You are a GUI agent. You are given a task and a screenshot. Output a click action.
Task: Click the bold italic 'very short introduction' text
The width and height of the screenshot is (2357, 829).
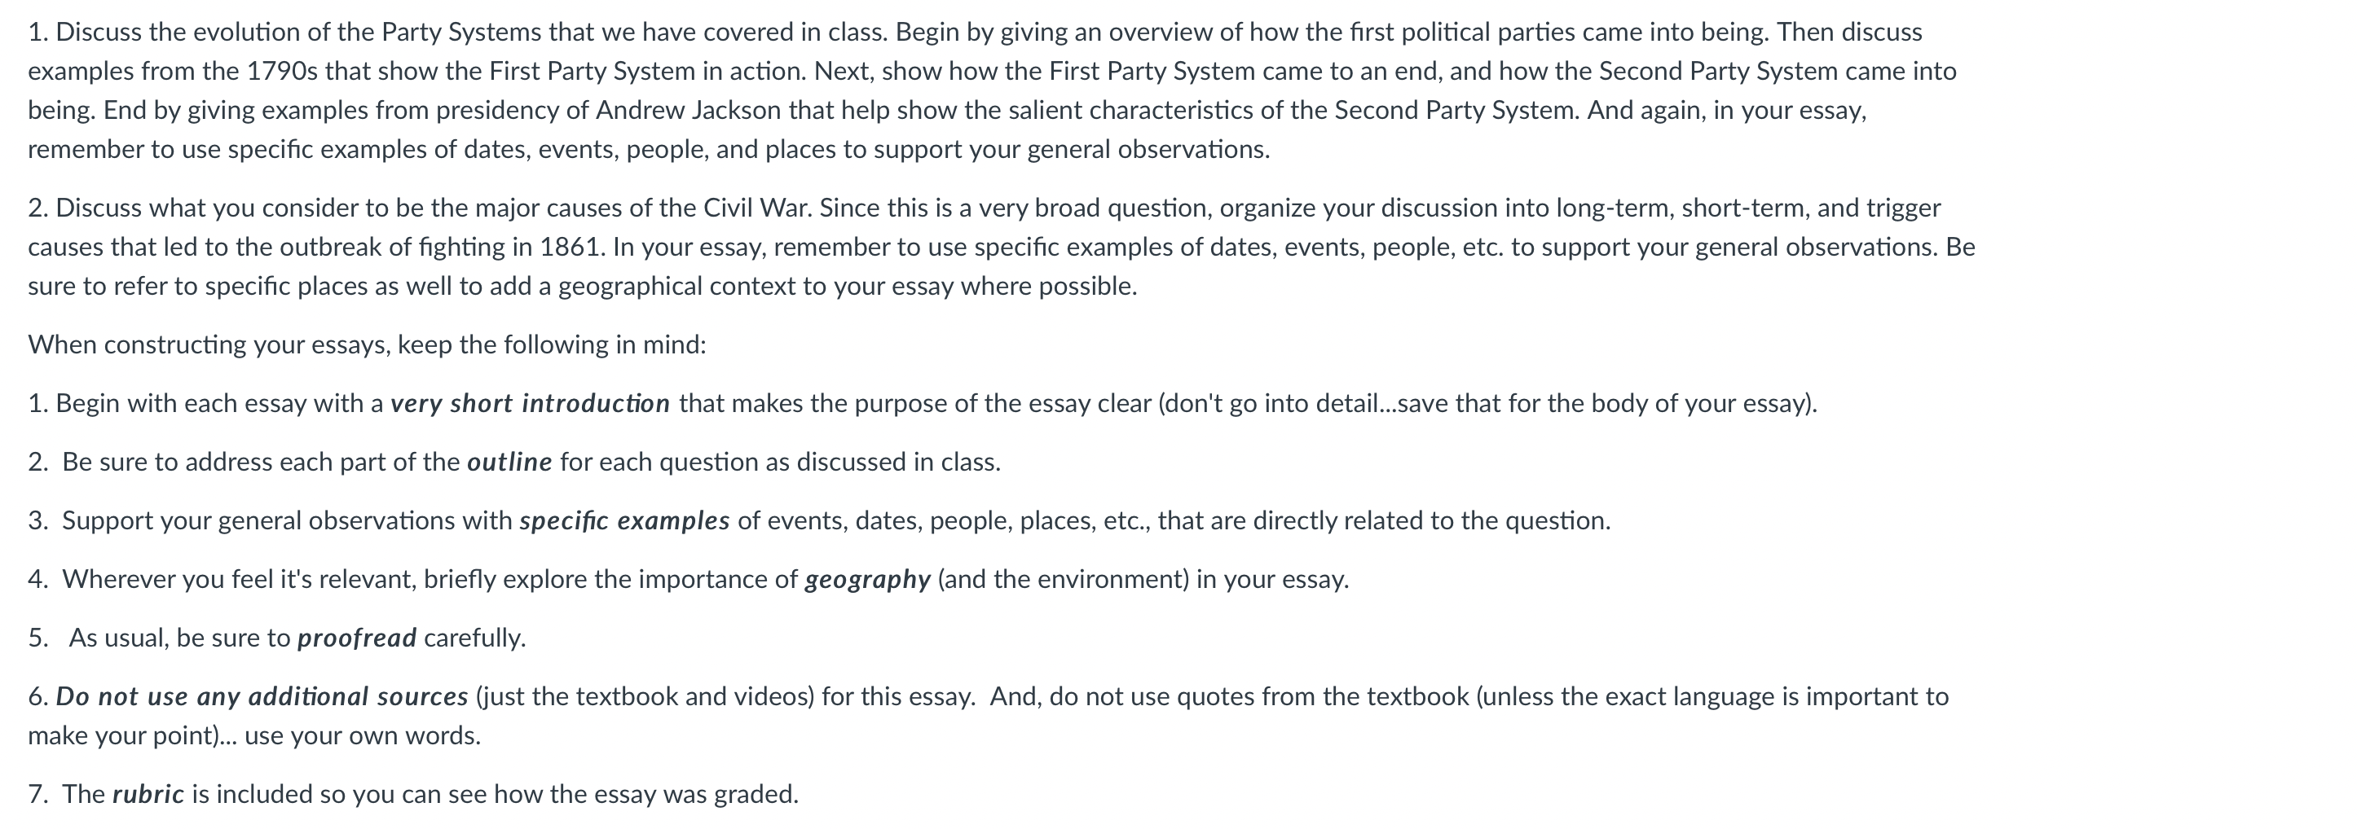click(x=530, y=404)
